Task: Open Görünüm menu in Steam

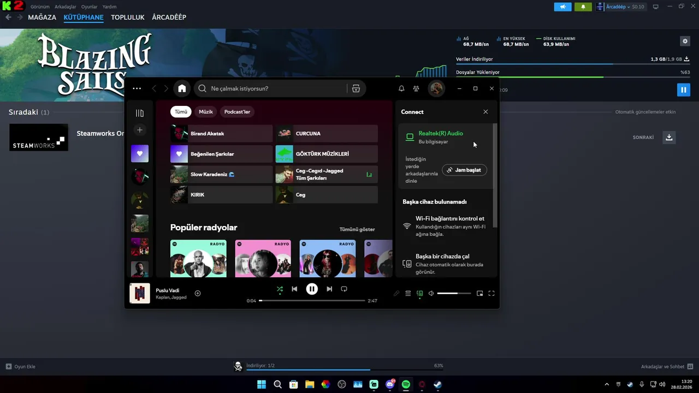Action: tap(40, 7)
